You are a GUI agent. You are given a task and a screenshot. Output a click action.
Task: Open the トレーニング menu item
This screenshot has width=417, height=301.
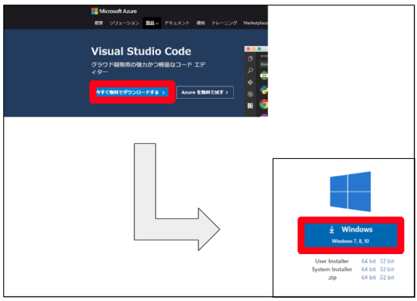224,23
